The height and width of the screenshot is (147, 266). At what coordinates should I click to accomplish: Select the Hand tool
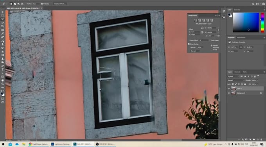(x=3, y=80)
